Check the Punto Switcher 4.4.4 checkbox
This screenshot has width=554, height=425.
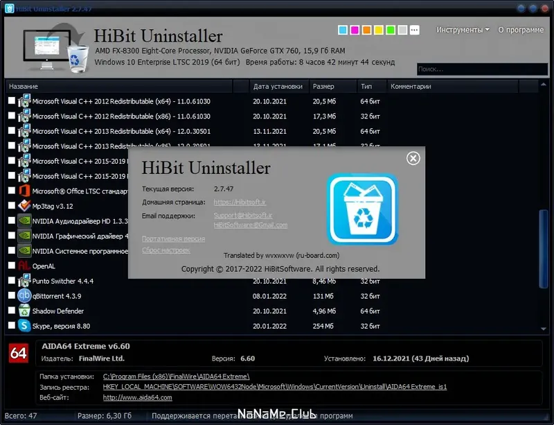12,280
